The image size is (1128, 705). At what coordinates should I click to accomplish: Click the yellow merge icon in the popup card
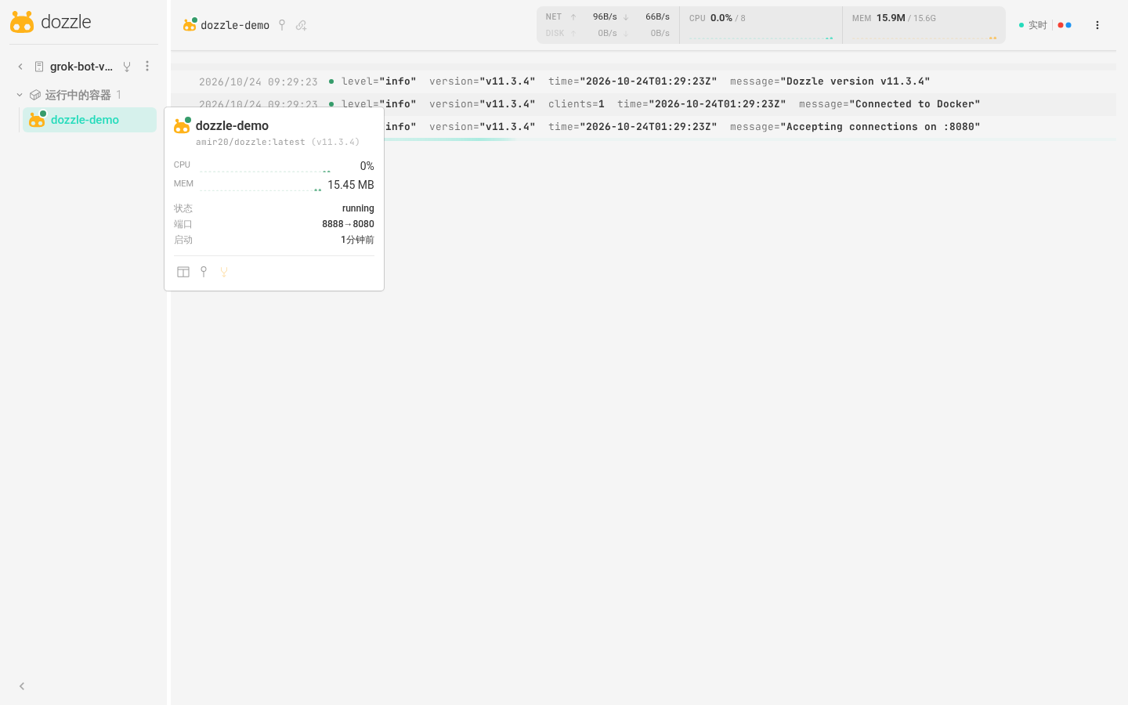tap(224, 272)
